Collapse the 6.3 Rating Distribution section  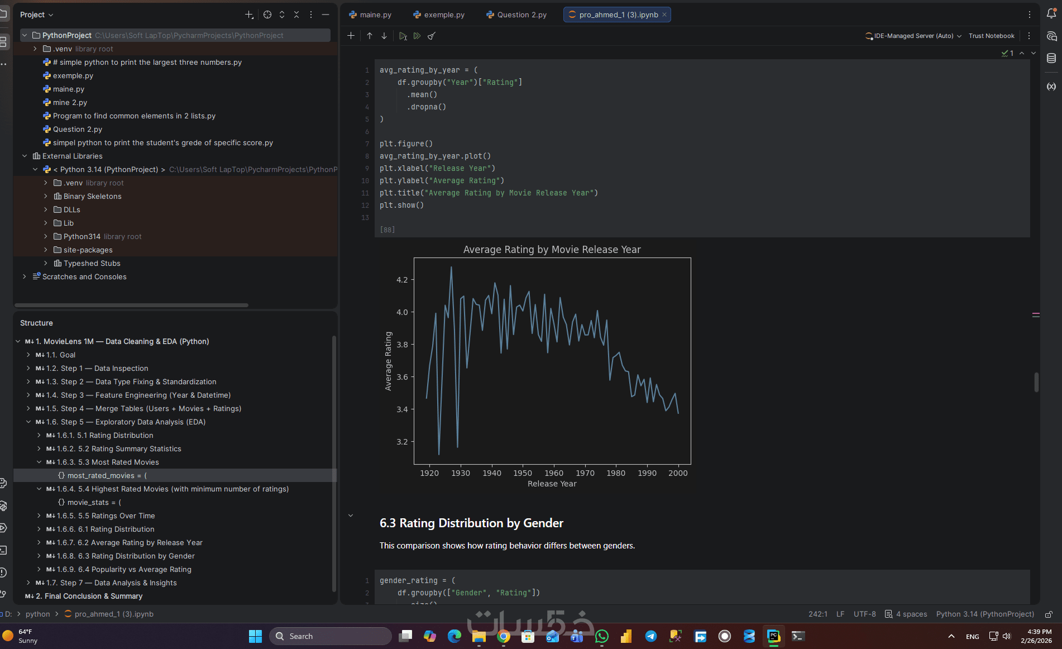point(351,516)
